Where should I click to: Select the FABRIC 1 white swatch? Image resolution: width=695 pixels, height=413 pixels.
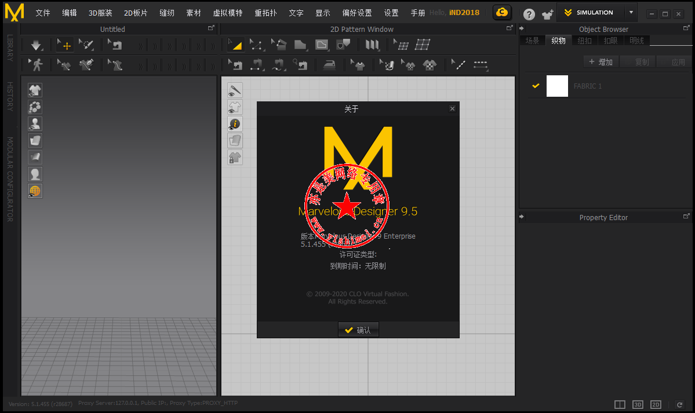tap(557, 86)
